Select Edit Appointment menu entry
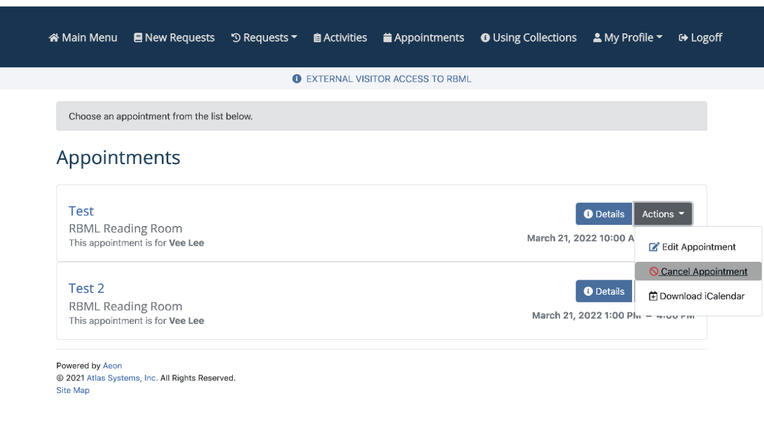Viewport: 764px width, 424px height. coord(698,247)
